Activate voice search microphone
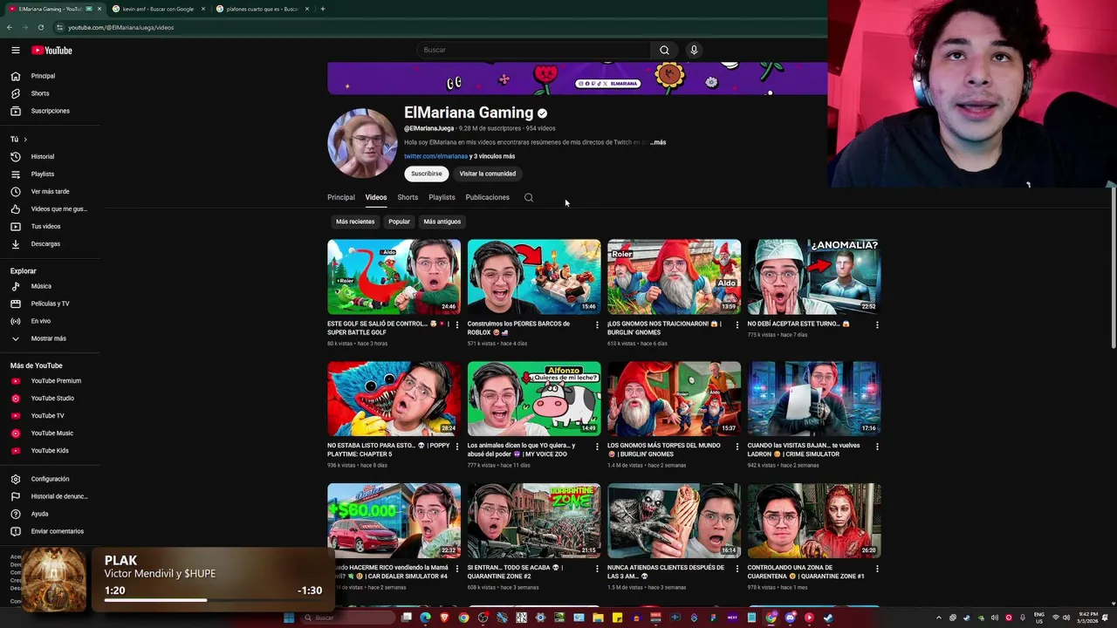This screenshot has width=1117, height=628. (694, 50)
